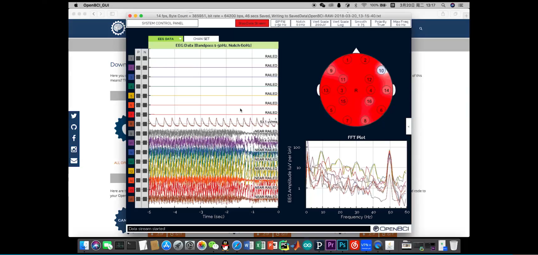Image resolution: width=538 pixels, height=255 pixels.
Task: Click the OpenBCI logo in the footer
Action: click(391, 229)
